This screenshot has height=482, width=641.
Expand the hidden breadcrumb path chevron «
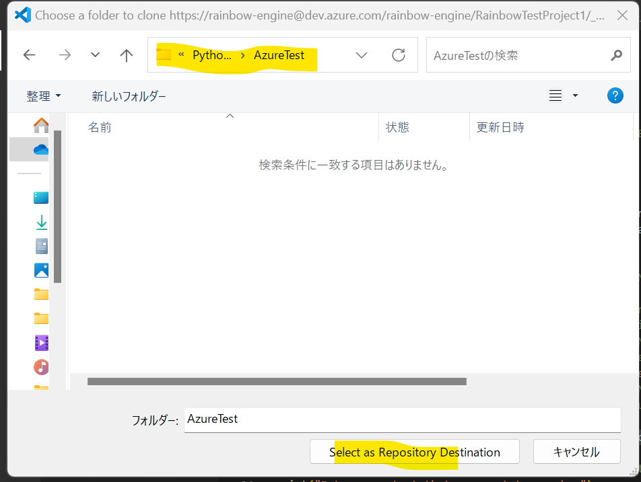(181, 54)
